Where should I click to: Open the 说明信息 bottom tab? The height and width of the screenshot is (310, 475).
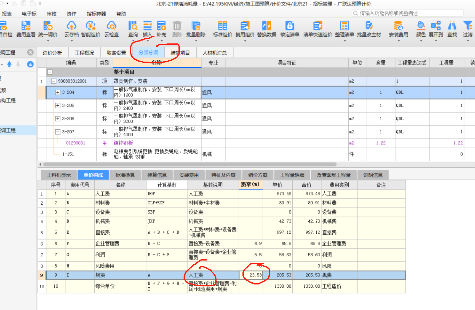tap(373, 175)
